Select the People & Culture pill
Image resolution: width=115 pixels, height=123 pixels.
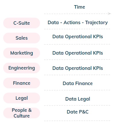coord(22,113)
